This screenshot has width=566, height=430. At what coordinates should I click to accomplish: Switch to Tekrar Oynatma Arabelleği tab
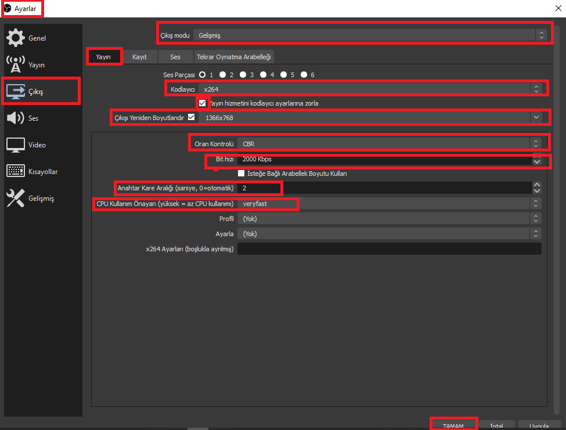[x=233, y=57]
